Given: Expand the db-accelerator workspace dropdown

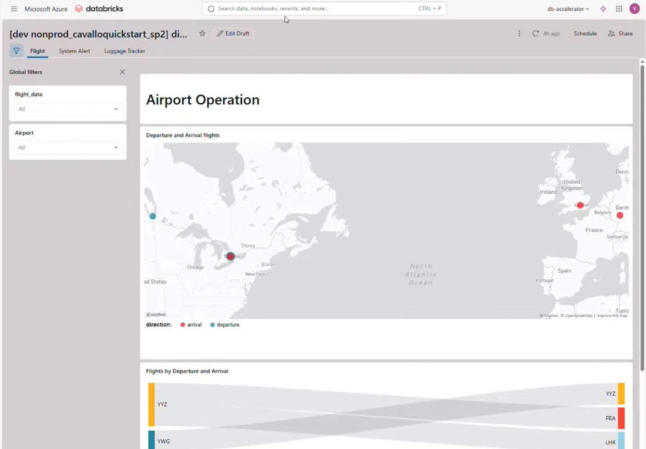Looking at the screenshot, I should tap(567, 8).
